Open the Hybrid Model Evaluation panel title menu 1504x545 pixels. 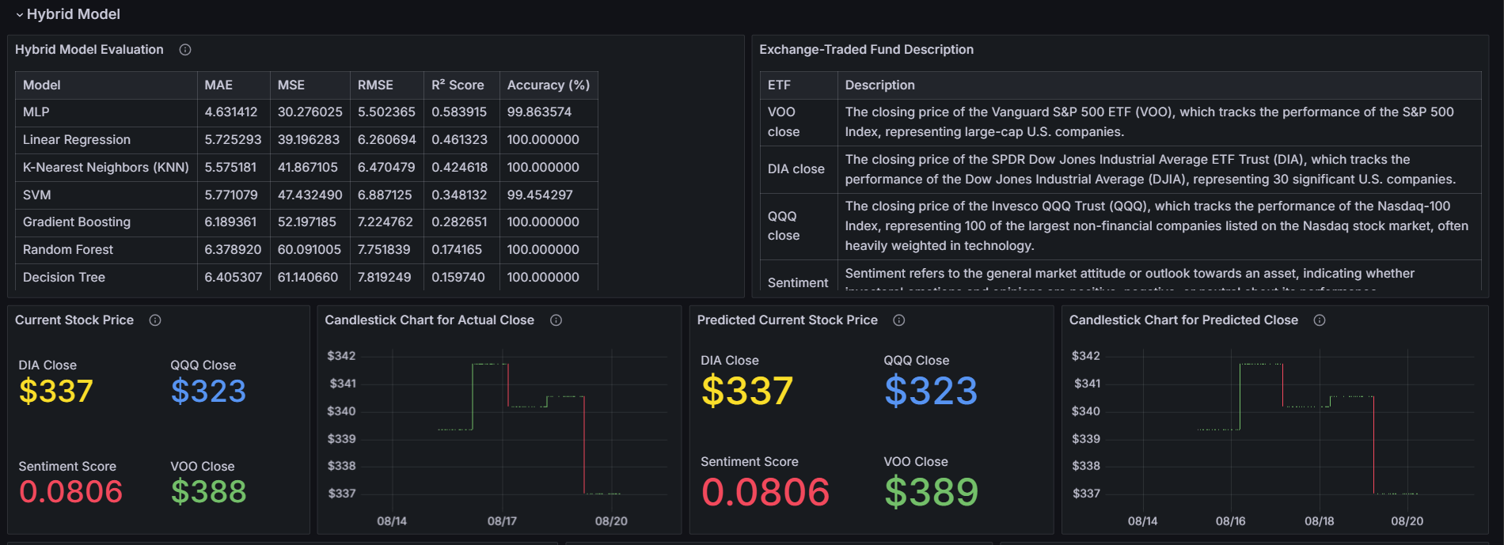pos(89,50)
